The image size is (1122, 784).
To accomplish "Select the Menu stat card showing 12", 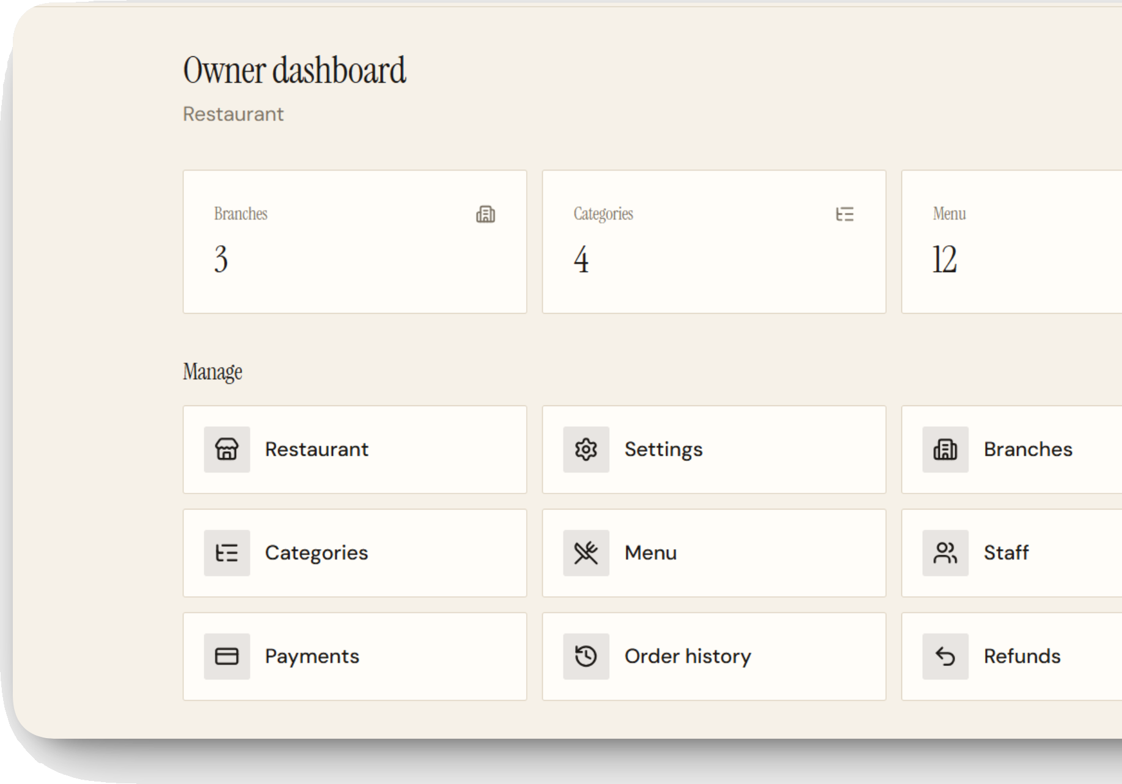I will pos(1012,242).
